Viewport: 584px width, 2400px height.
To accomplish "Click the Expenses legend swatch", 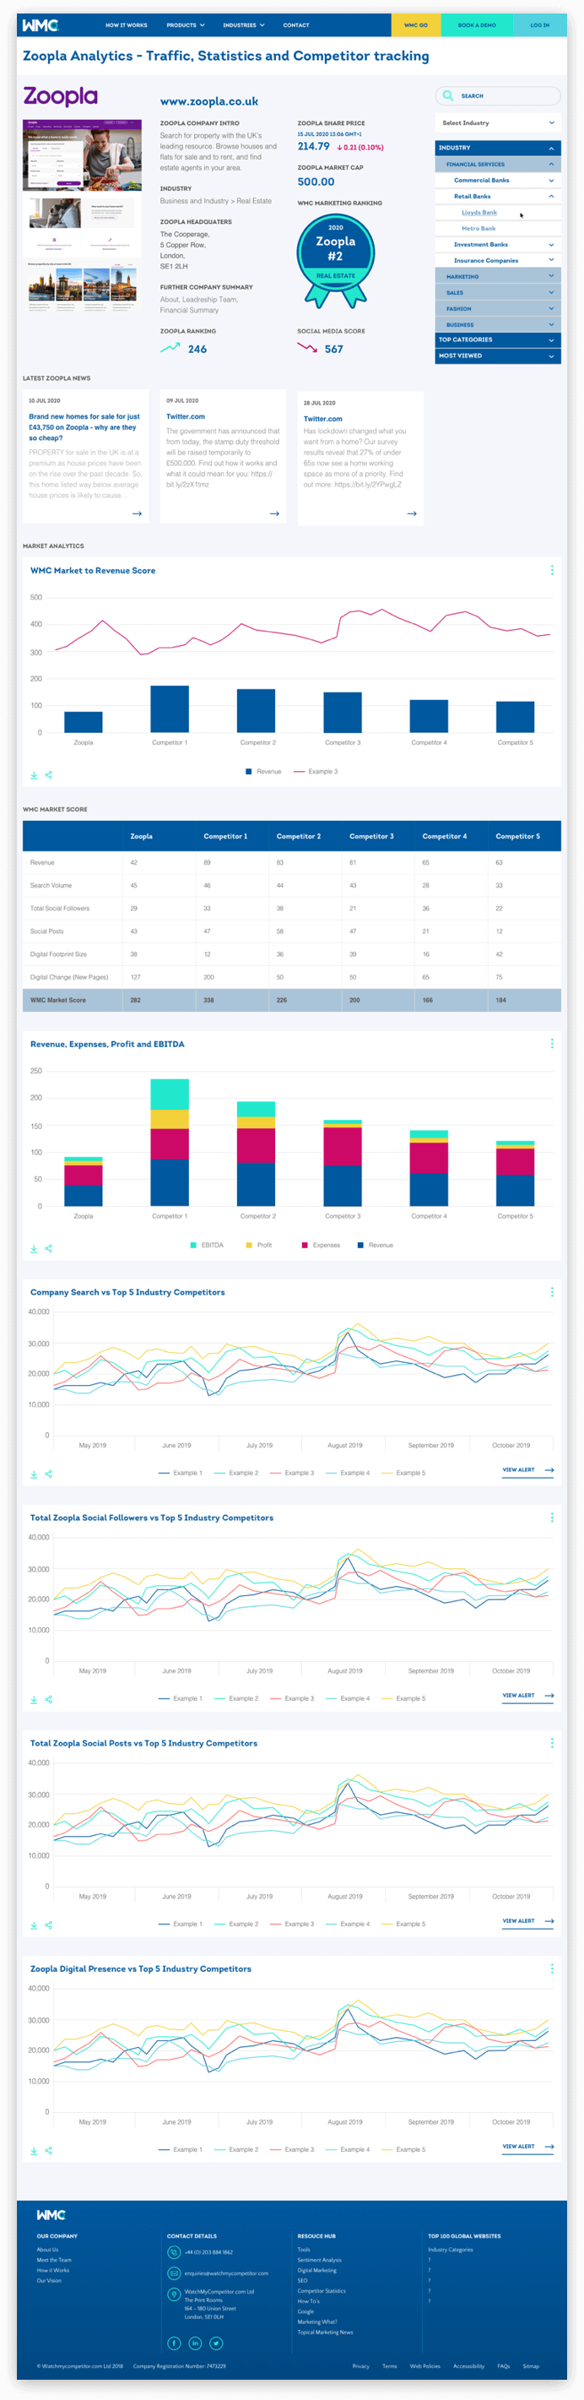I will [x=305, y=1245].
